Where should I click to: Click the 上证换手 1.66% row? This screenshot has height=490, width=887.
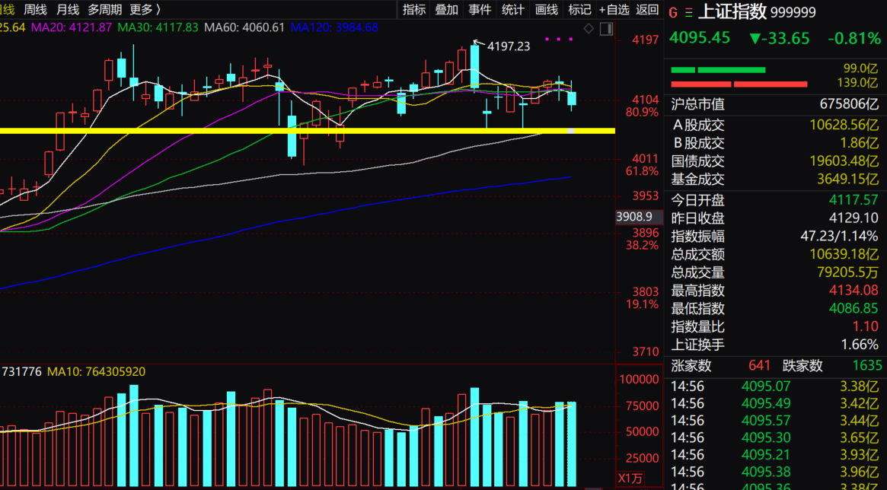(775, 345)
